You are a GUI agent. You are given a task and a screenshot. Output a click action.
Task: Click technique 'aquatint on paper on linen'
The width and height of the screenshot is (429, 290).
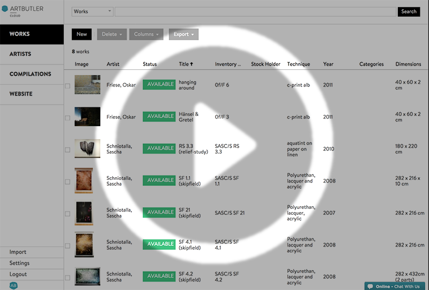click(299, 149)
